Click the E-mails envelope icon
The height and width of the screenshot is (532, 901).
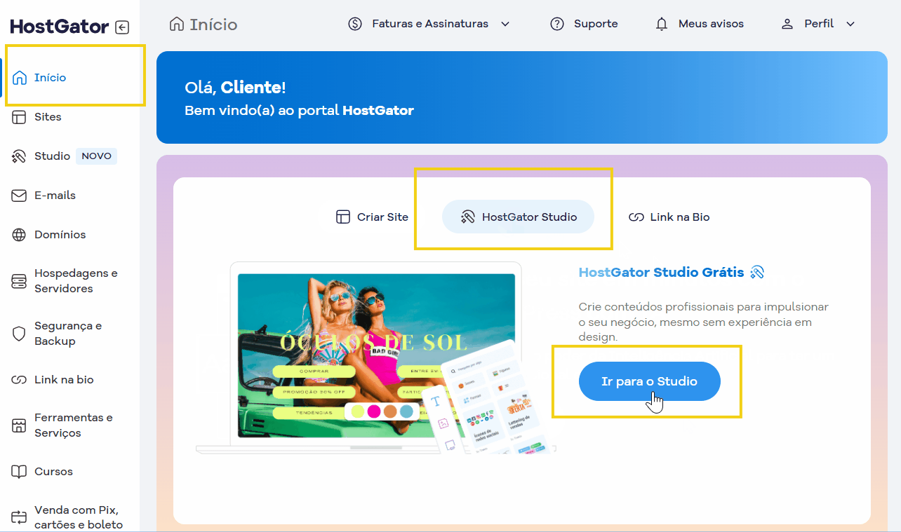pos(20,196)
